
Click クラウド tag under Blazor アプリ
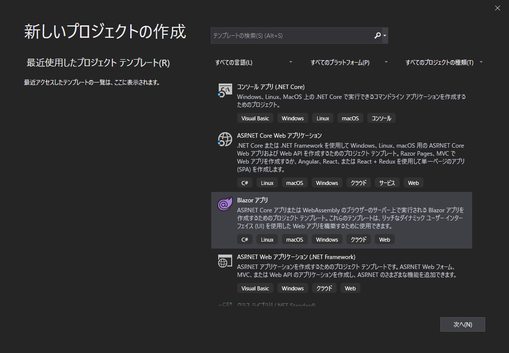pyautogui.click(x=358, y=239)
